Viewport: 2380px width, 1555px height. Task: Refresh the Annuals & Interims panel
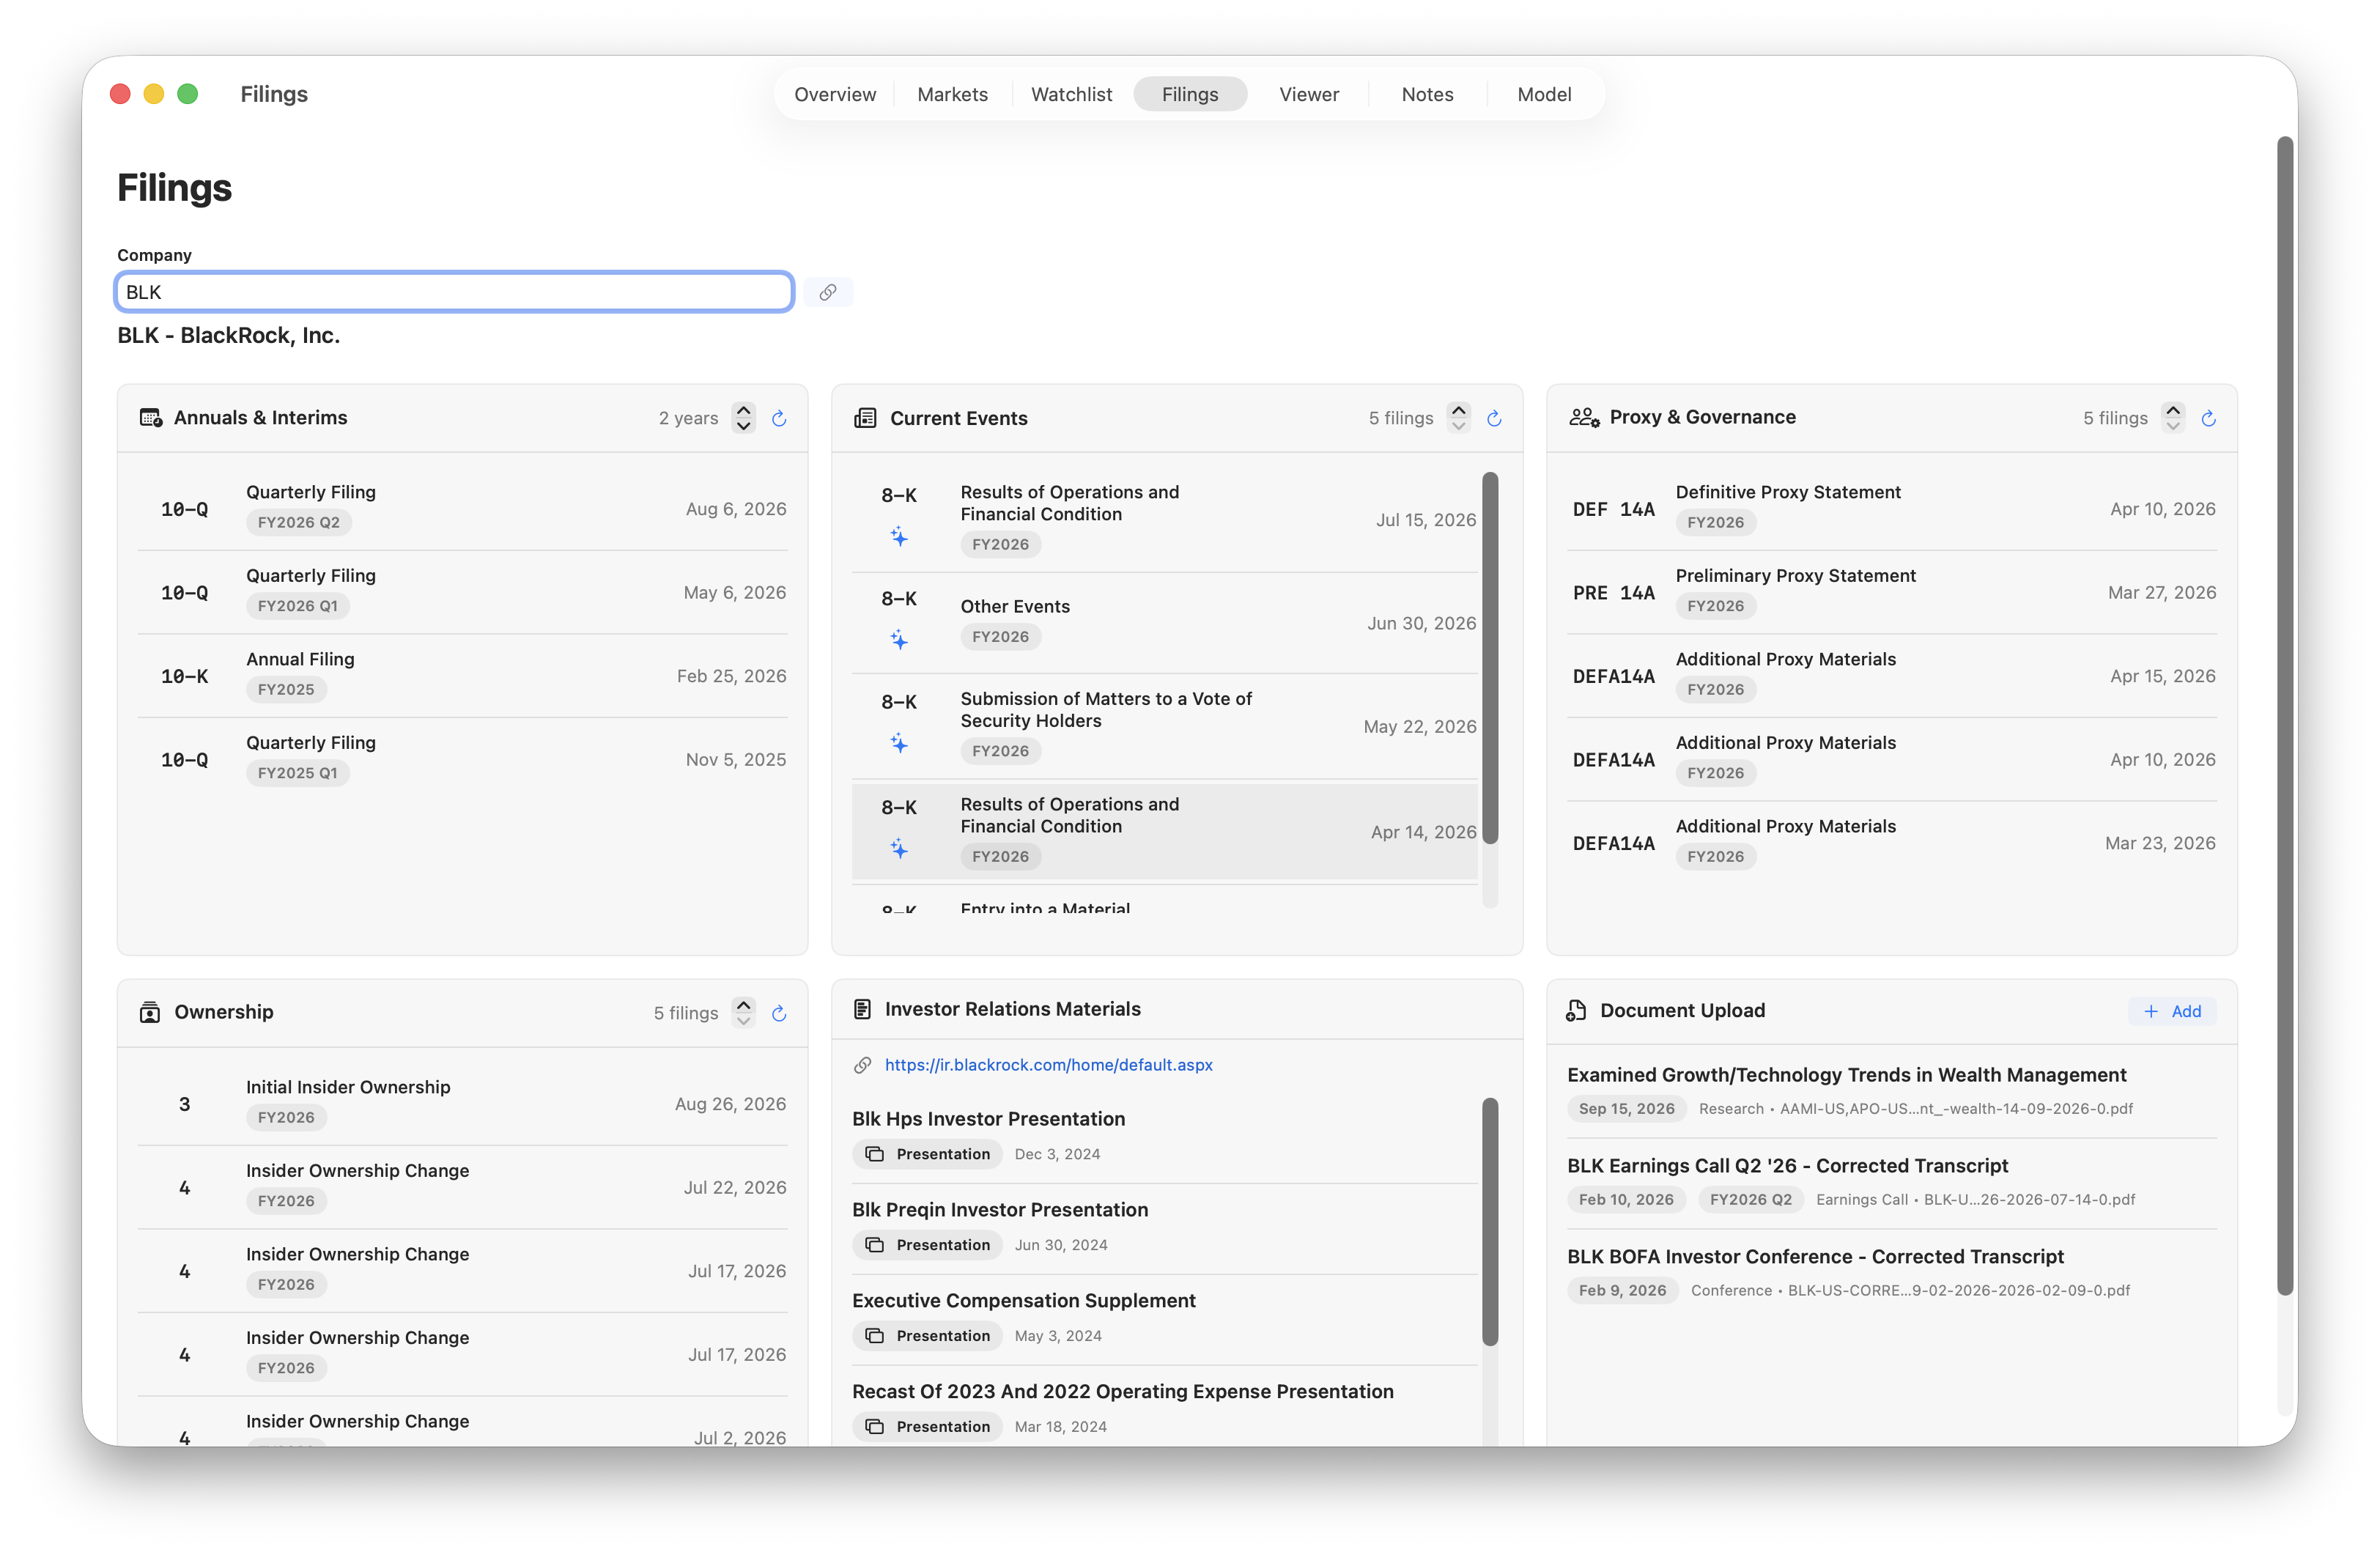(779, 418)
